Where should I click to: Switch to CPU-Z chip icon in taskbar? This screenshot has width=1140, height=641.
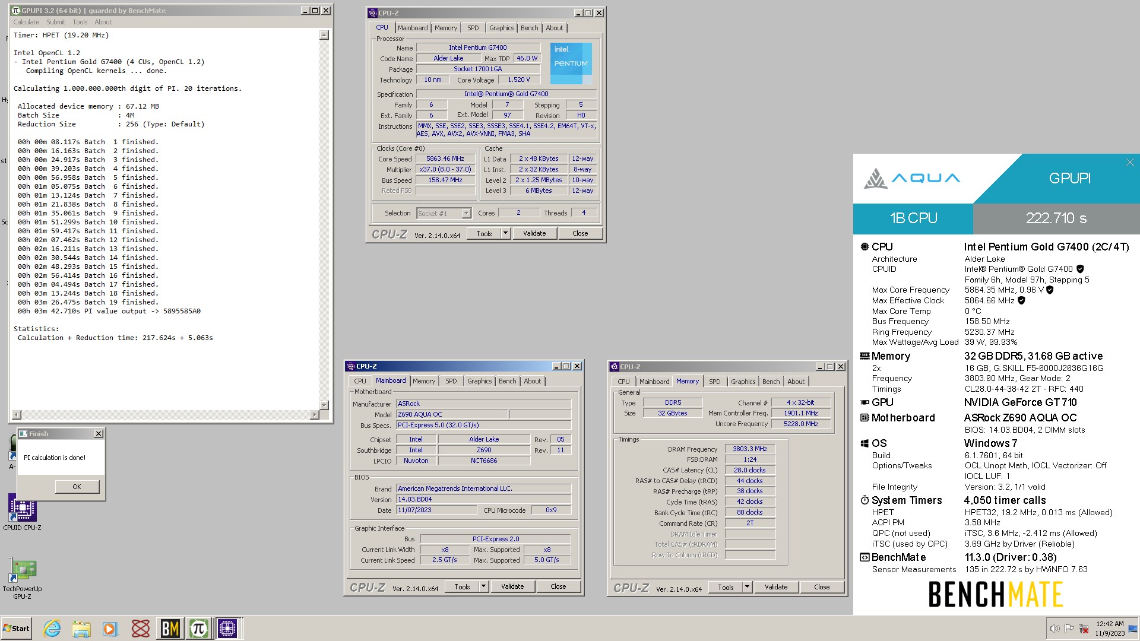(227, 629)
